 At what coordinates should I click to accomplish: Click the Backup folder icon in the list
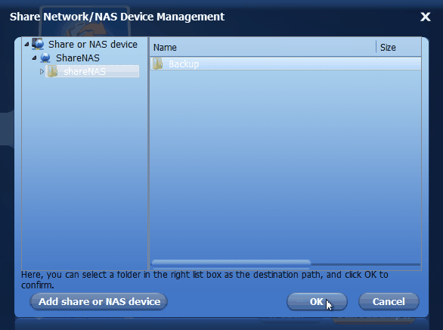[158, 64]
